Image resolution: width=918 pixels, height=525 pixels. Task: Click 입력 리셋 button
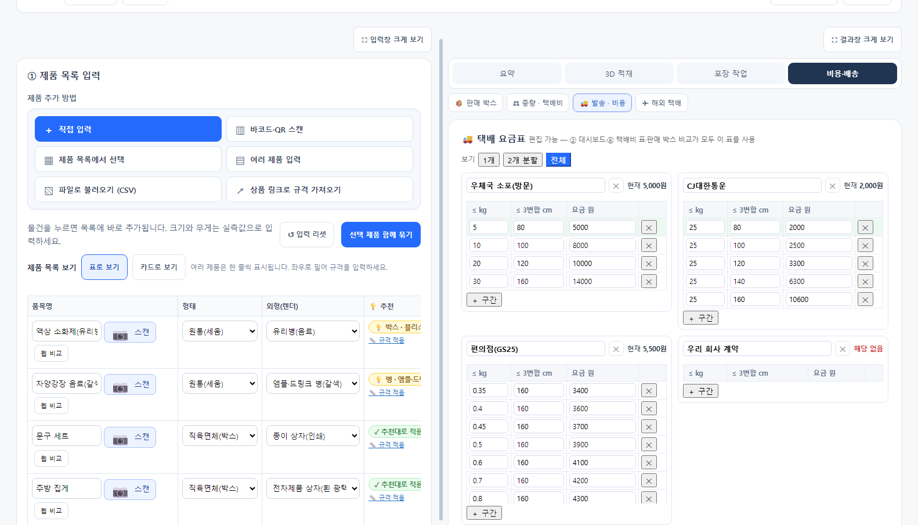pos(307,235)
